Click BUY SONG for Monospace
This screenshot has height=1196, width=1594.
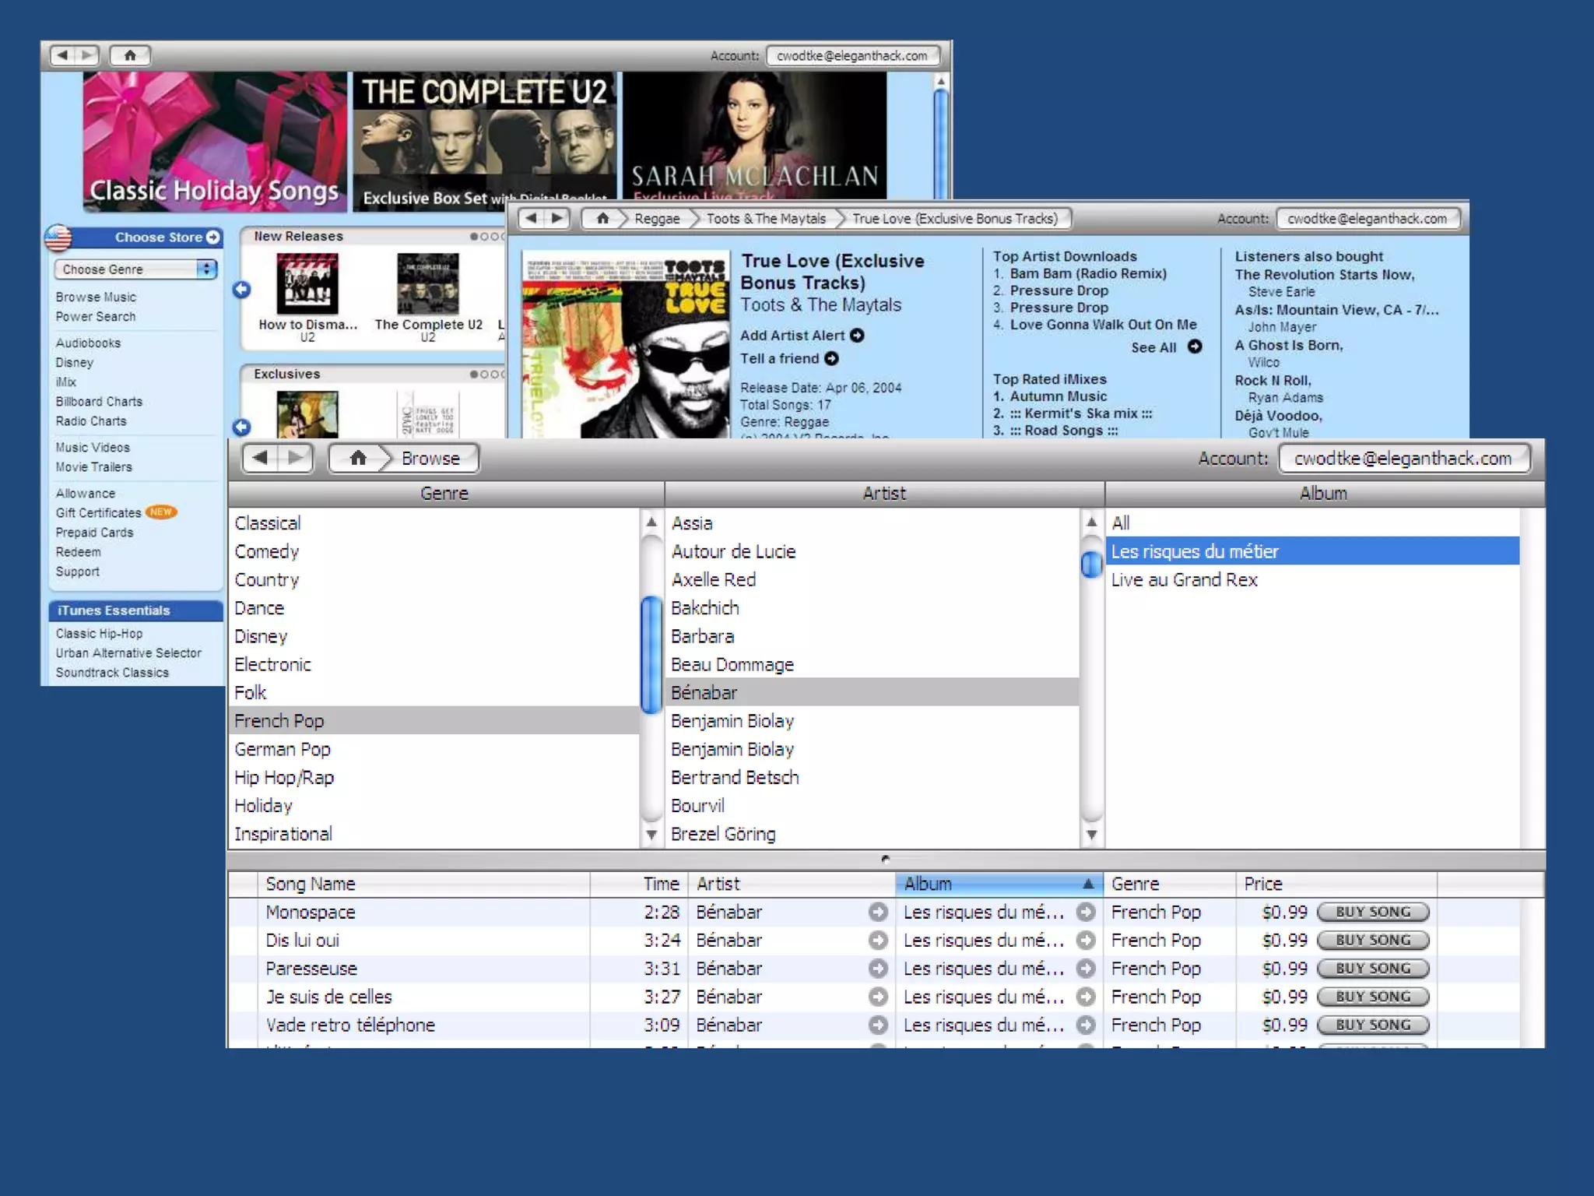pos(1373,912)
